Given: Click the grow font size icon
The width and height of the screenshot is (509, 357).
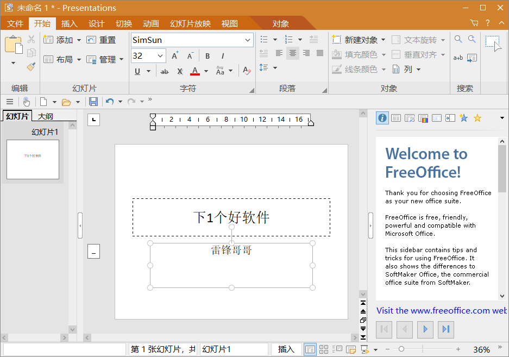Looking at the screenshot, I should 175,56.
